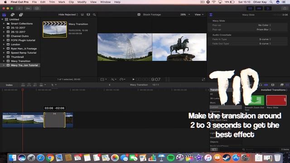Select the Thumbnail event
The height and width of the screenshot is (163, 290).
[17, 57]
